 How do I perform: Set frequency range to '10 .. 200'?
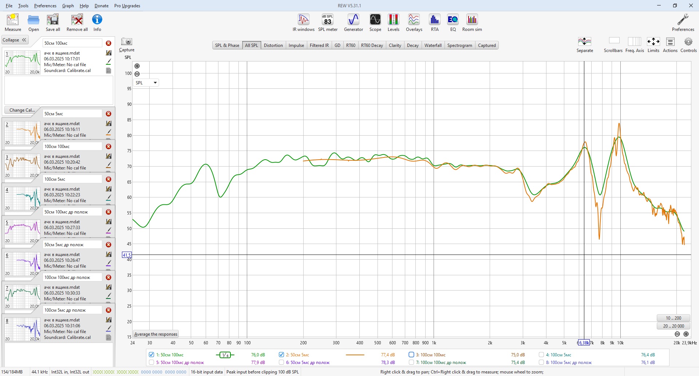[x=674, y=318]
